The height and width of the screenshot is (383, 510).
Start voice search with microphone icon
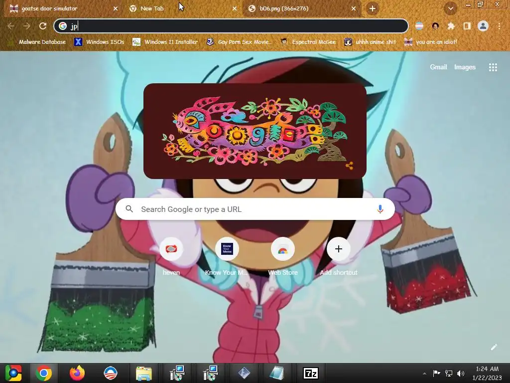click(x=380, y=209)
